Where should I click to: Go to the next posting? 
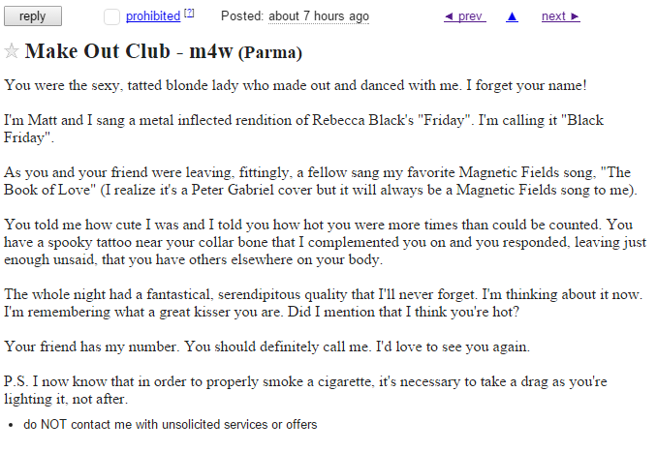click(560, 16)
